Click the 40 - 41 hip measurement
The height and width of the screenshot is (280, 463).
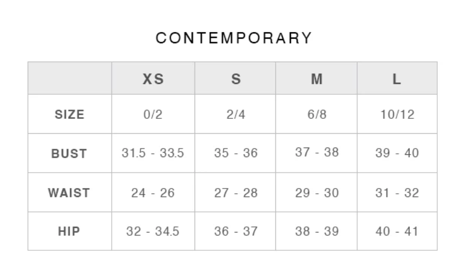[x=397, y=231]
